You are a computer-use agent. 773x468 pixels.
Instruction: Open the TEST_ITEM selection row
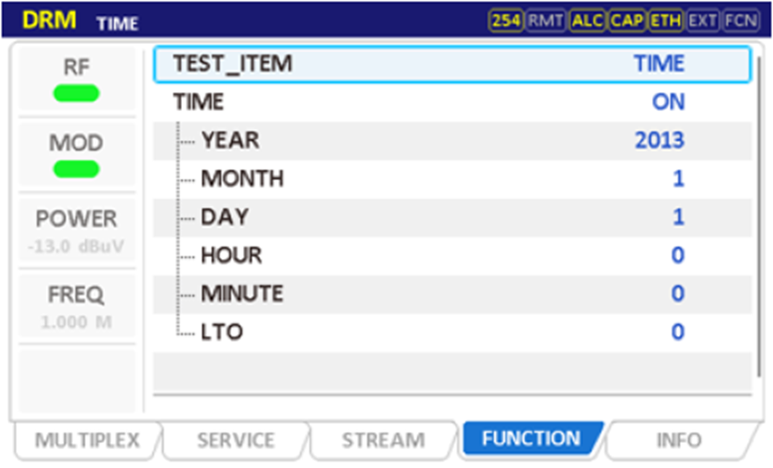(452, 64)
